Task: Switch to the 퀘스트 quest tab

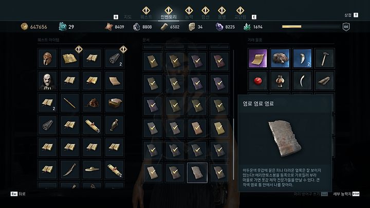Action: [146, 17]
